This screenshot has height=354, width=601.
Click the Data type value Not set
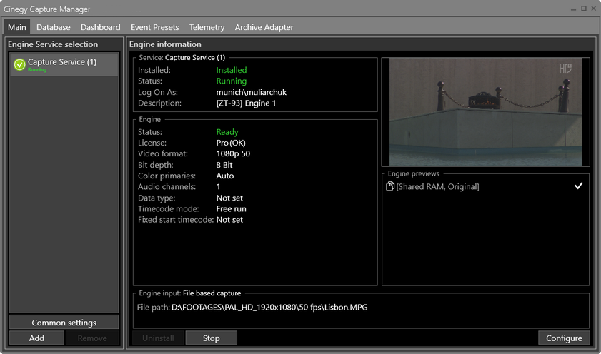[229, 198]
